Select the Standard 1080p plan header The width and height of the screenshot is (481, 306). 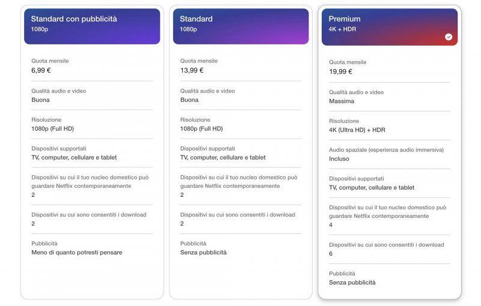(240, 26)
